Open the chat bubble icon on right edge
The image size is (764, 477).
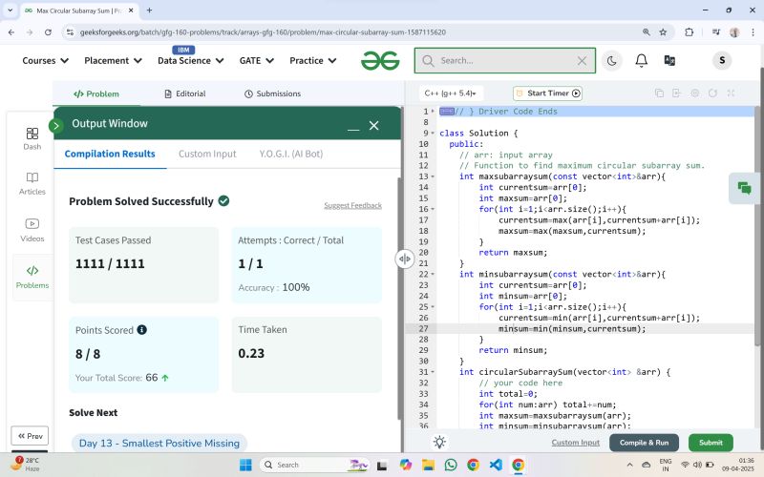[x=744, y=188]
